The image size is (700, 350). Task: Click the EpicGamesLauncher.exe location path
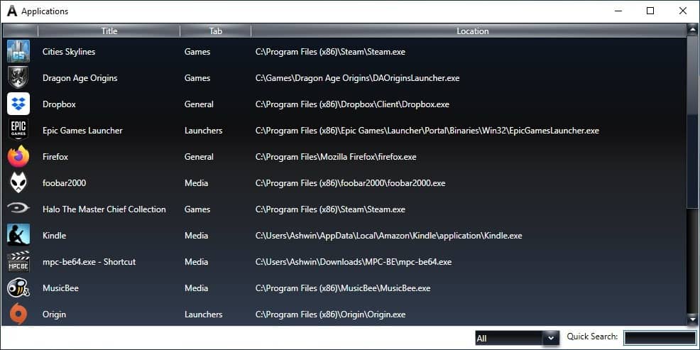coord(427,131)
